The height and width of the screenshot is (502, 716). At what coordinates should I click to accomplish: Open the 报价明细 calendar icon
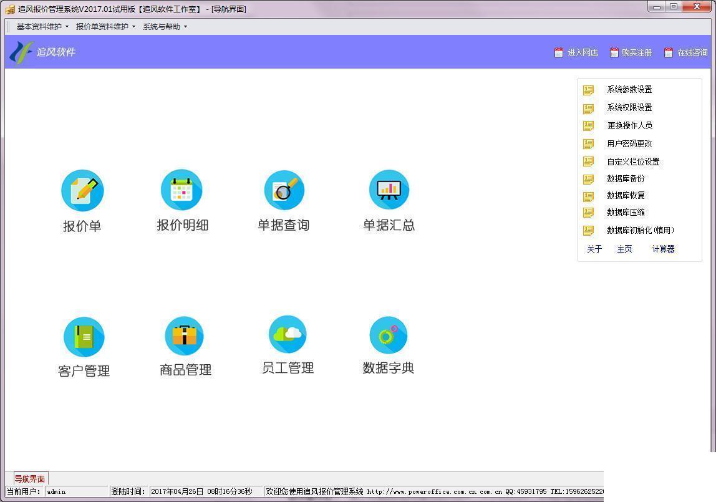tap(181, 190)
